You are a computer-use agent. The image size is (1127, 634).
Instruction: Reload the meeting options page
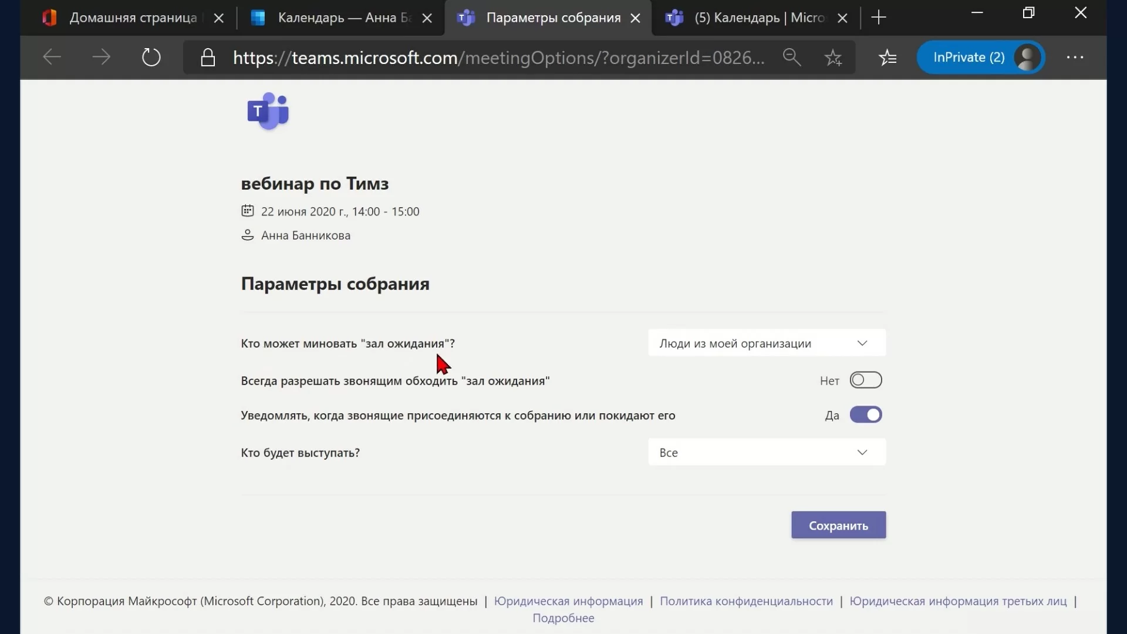[151, 57]
